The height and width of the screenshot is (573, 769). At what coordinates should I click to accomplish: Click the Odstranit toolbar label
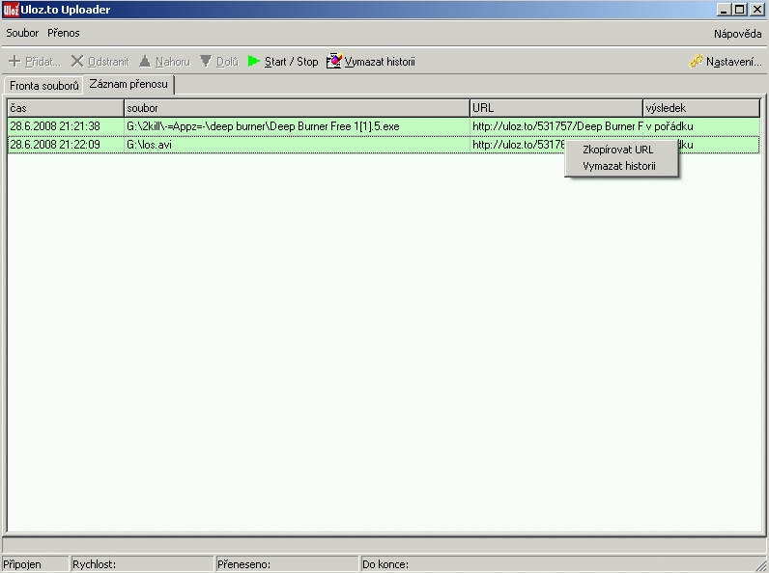(x=108, y=62)
